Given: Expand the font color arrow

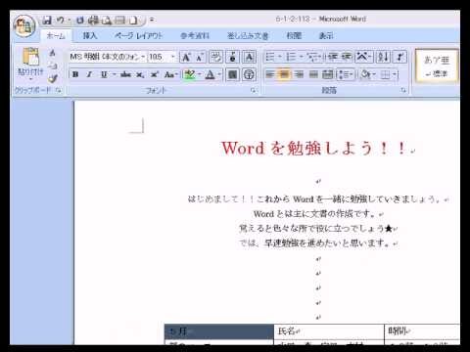Looking at the screenshot, I should 219,74.
